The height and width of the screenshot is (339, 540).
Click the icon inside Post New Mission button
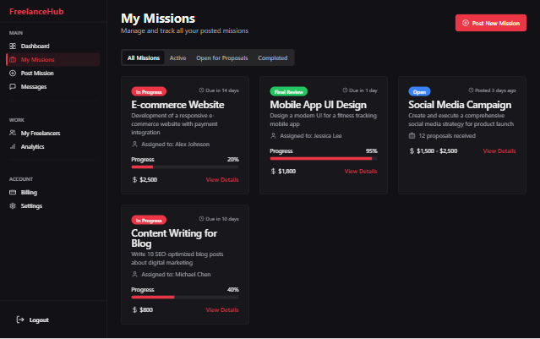click(466, 23)
